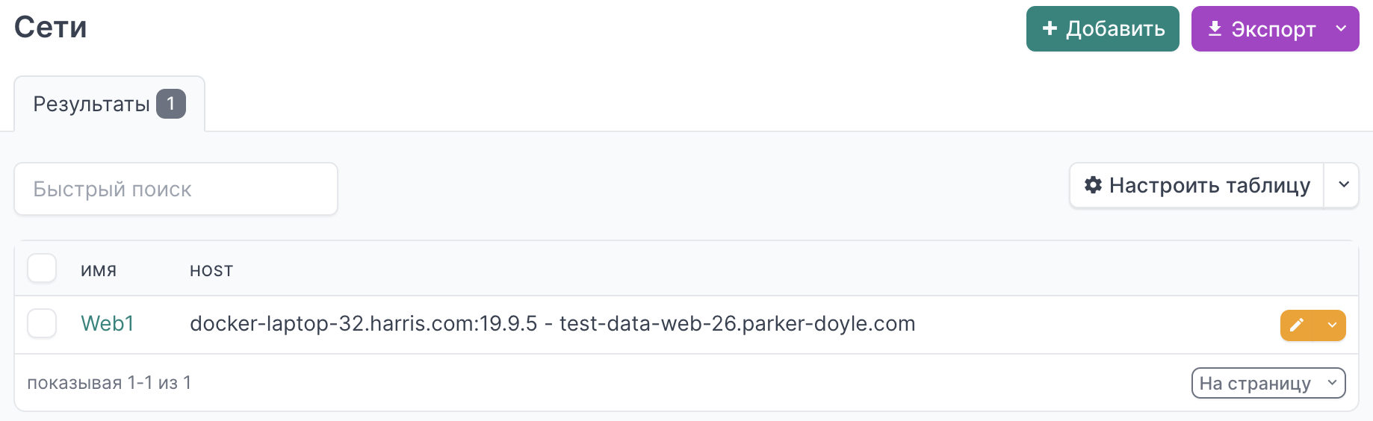Screen dimensions: 1373x421
Task: Click the orange pencil edit icon
Action: click(1298, 325)
